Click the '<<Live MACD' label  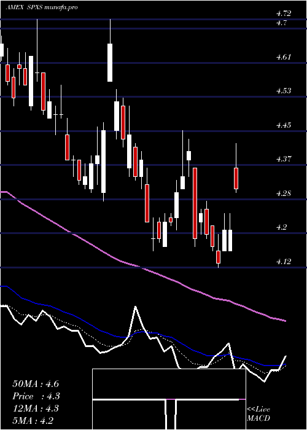click(x=258, y=413)
